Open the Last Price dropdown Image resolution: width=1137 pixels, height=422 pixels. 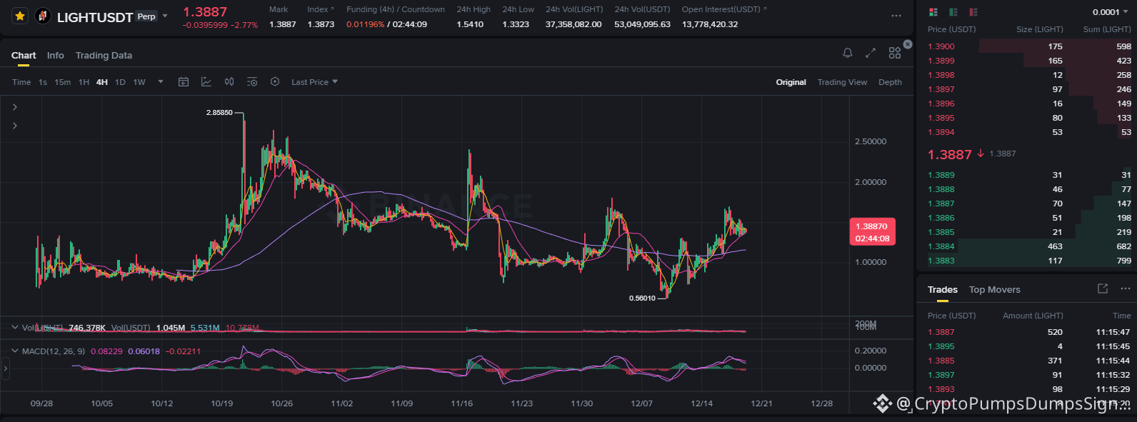tap(314, 82)
